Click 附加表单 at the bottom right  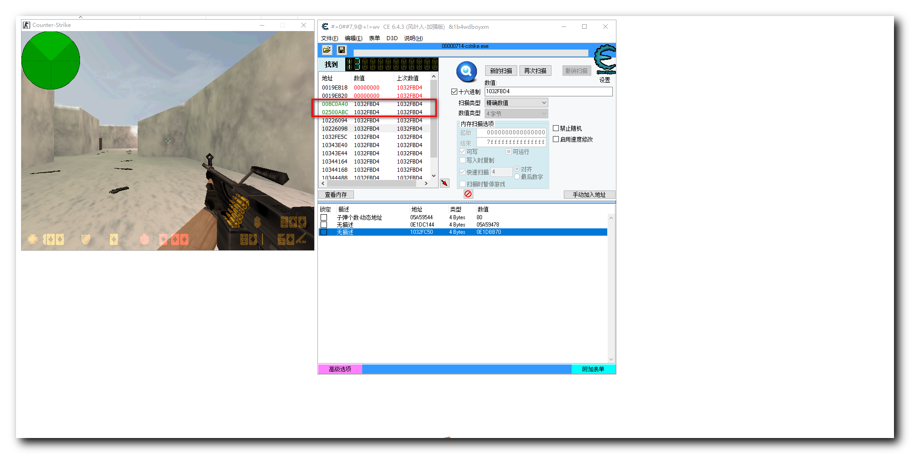pyautogui.click(x=593, y=369)
